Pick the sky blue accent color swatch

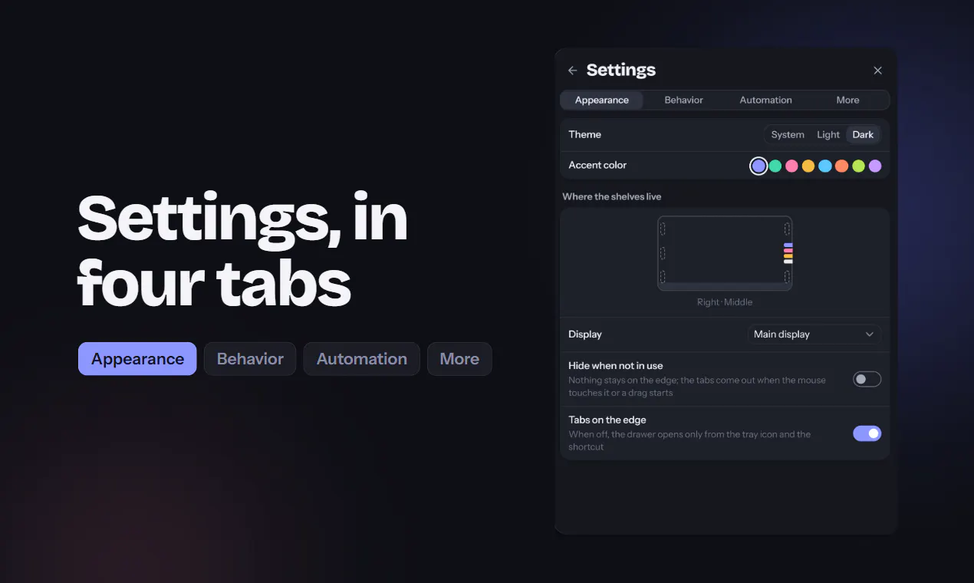pyautogui.click(x=825, y=166)
